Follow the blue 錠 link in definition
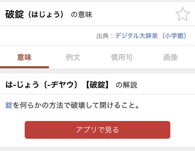Screen dimensions: 195x151 (x=9, y=105)
